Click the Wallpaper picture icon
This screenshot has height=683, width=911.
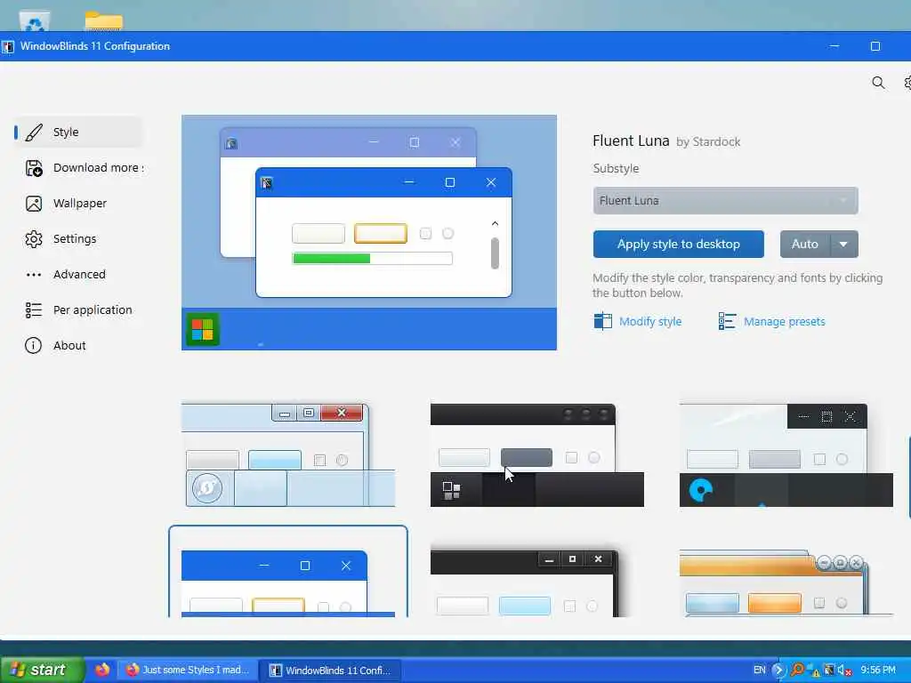point(34,204)
